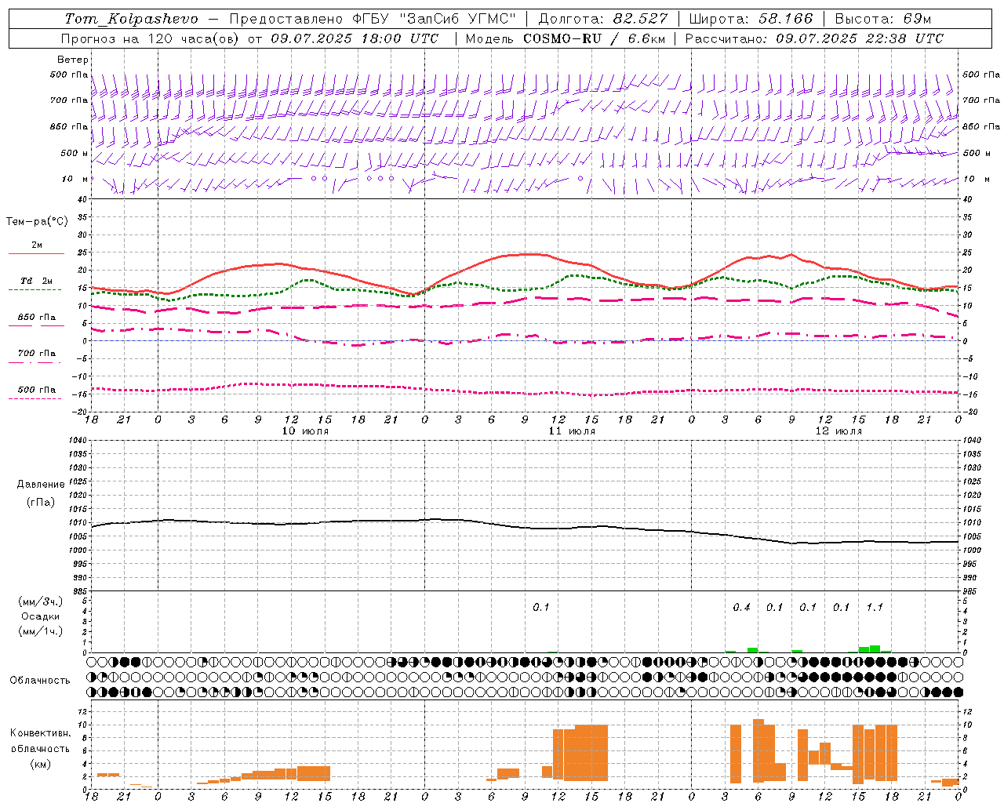Click the (мм/3ч.) precipitation unit label
The width and height of the screenshot is (1004, 803).
click(41, 601)
